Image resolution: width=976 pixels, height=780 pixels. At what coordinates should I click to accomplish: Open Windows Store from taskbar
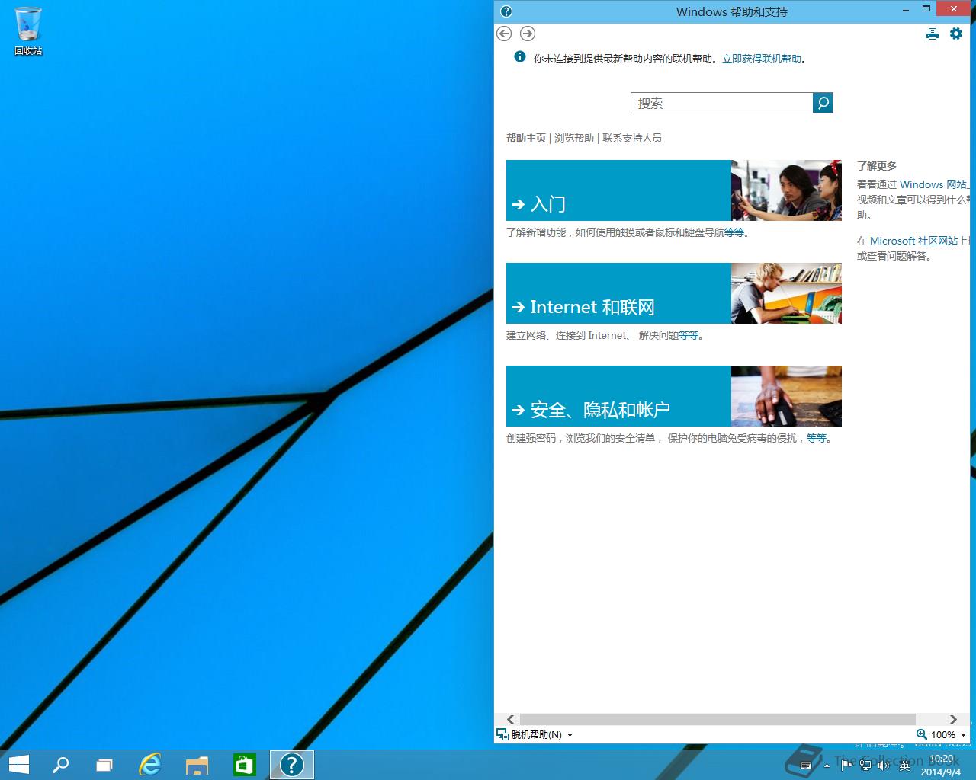pos(244,765)
